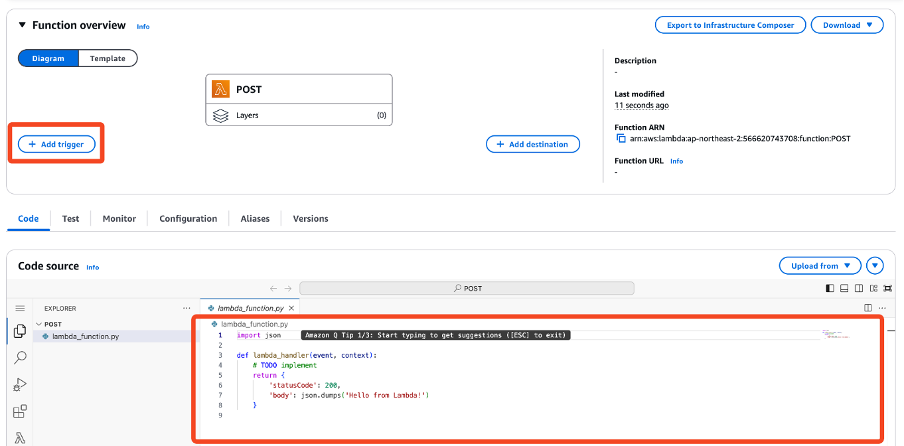The image size is (904, 446).
Task: Click the def lambda_handler line
Action: tap(307, 355)
